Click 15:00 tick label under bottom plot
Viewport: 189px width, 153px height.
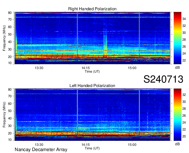click(132, 145)
